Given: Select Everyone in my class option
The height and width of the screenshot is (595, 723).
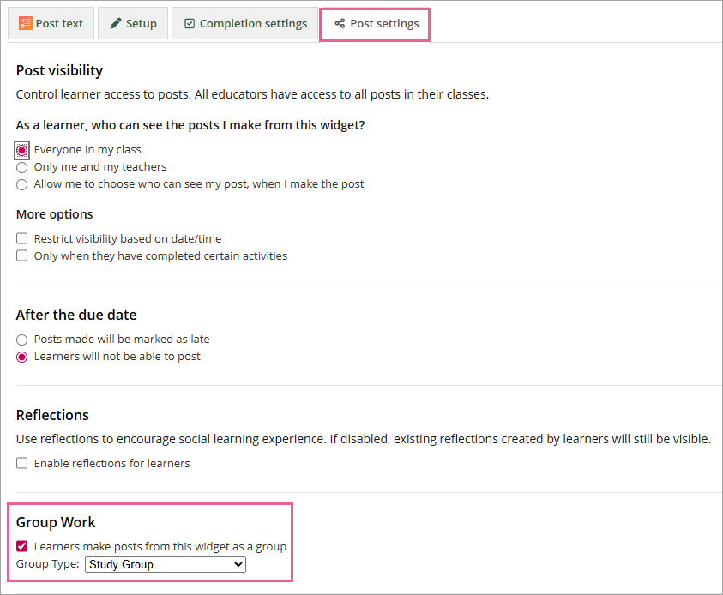Looking at the screenshot, I should (21, 150).
